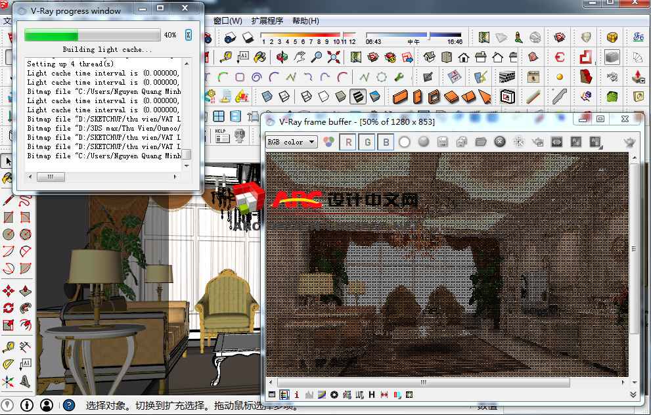Open the RGB color channel dropdown
This screenshot has height=415, width=651.
pyautogui.click(x=292, y=142)
